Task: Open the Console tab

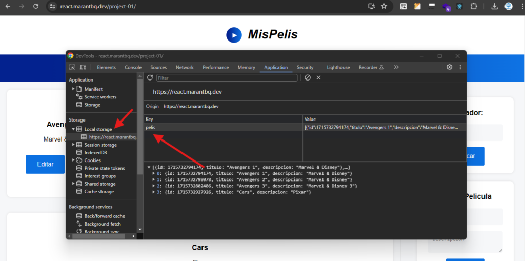Action: pyautogui.click(x=133, y=67)
